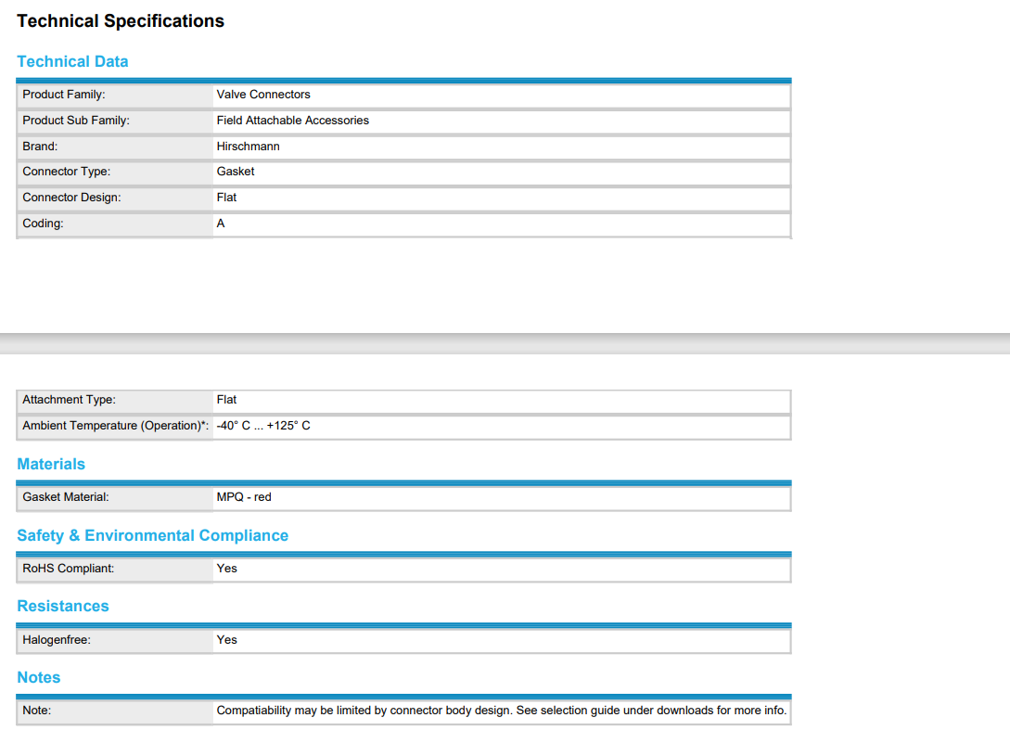Click the Connector Design label
Image resolution: width=1010 pixels, height=756 pixels.
coord(71,198)
